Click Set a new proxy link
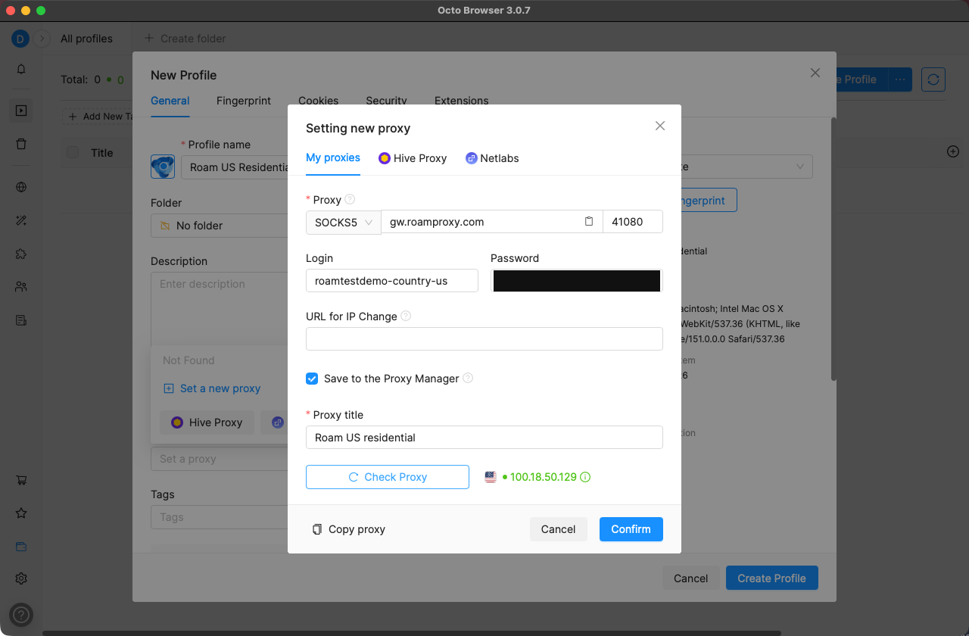969x636 pixels. pos(213,388)
